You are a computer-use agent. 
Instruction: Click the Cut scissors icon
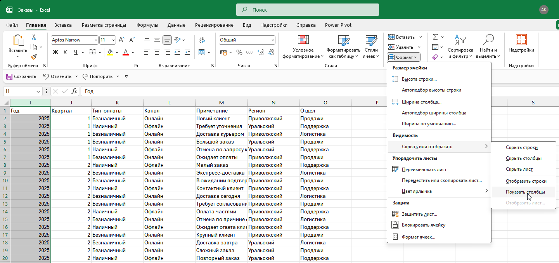[x=34, y=37]
